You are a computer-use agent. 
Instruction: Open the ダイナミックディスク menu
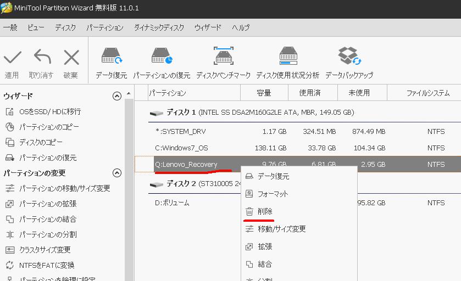159,27
